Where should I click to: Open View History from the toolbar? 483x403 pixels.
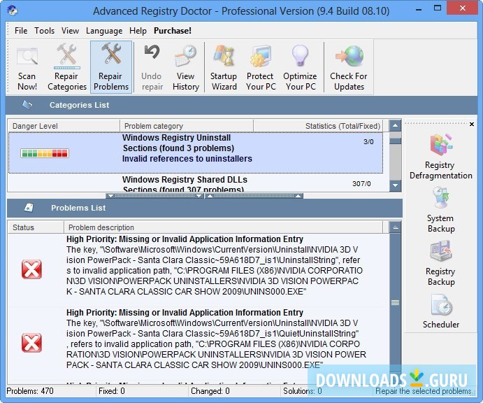coord(186,68)
